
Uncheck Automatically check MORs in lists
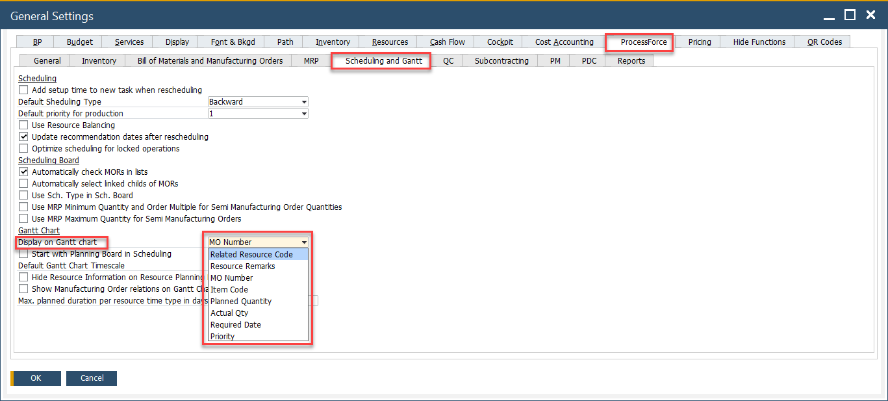coord(24,172)
